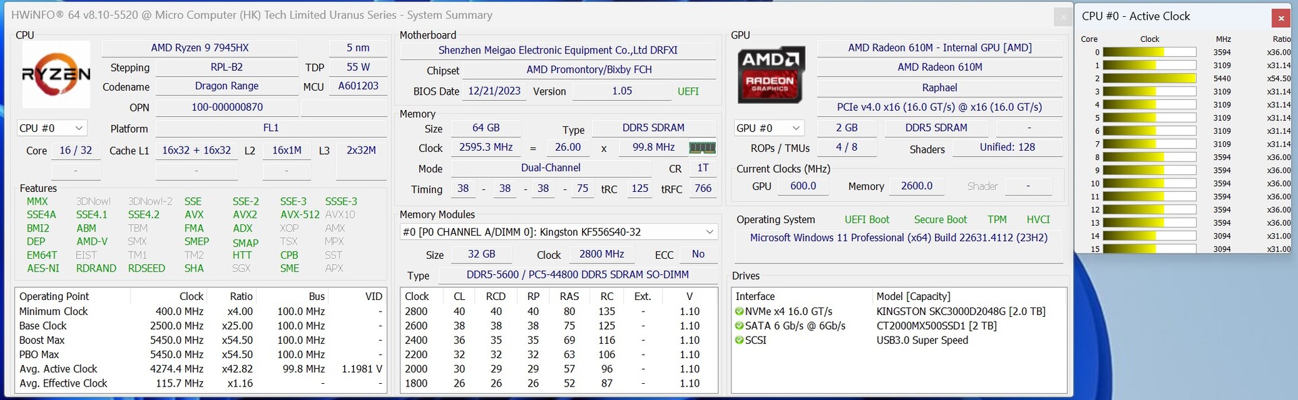Click the tRFC timing value '766'

coord(703,189)
